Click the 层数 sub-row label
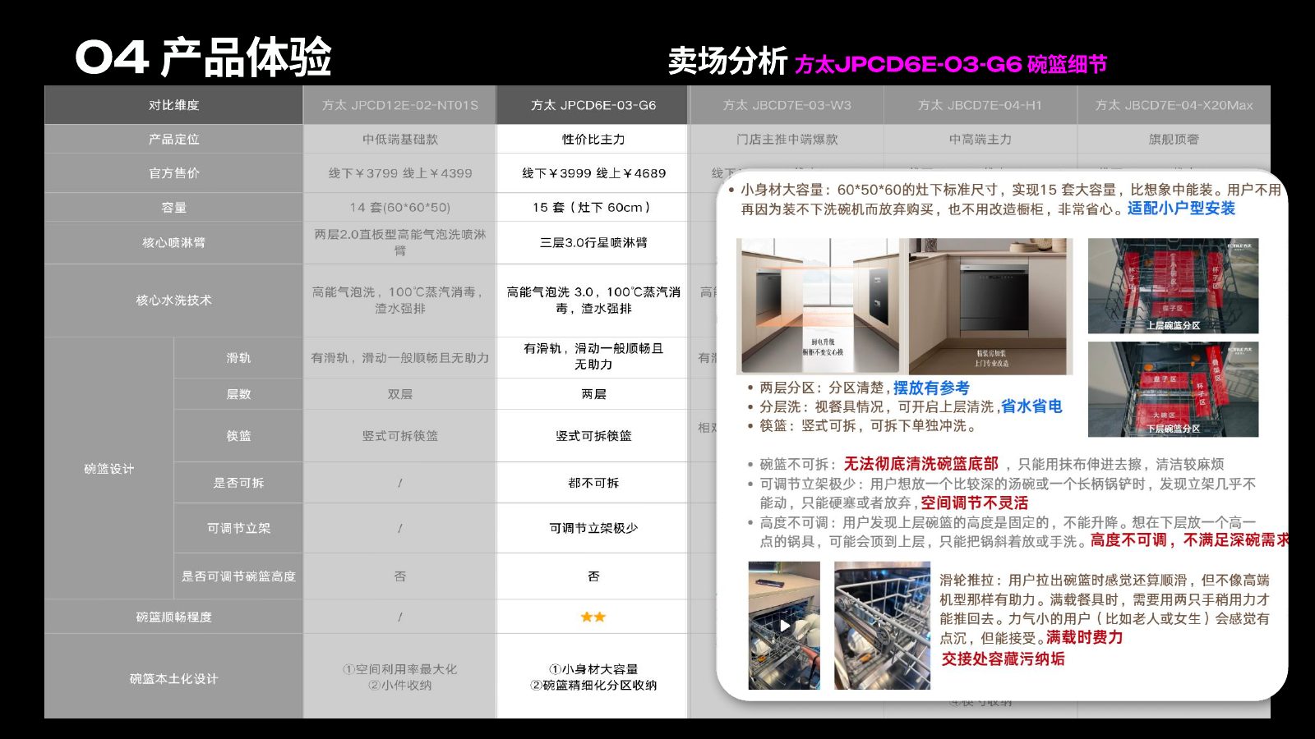Viewport: 1315px width, 739px height. pyautogui.click(x=238, y=394)
